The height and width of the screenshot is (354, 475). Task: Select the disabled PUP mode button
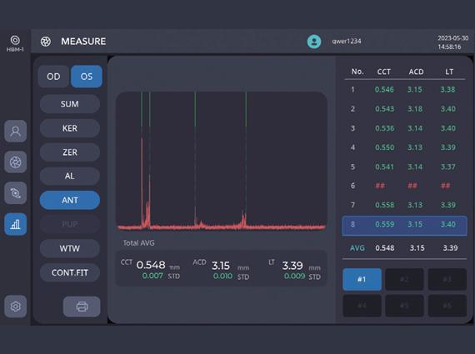70,224
